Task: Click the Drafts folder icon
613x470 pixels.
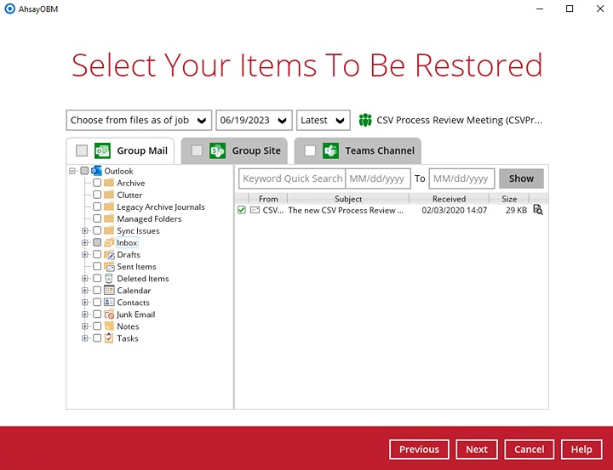Action: click(x=109, y=255)
